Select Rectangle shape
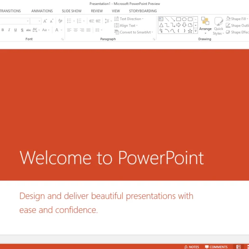The width and height of the screenshot is (249, 249). tap(178, 19)
